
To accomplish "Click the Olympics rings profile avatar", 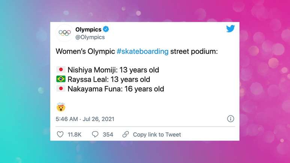I will click(x=64, y=33).
